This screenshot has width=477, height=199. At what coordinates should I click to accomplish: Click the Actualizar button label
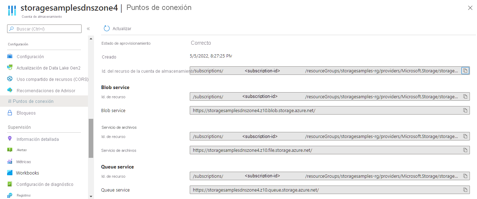(122, 28)
